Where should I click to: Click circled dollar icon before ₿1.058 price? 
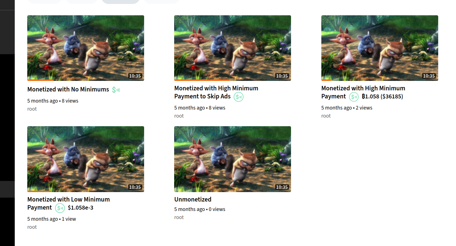[354, 97]
